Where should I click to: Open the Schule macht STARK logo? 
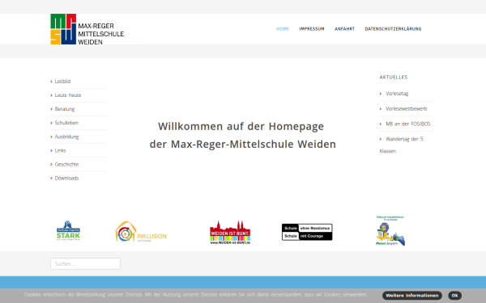pos(68,230)
